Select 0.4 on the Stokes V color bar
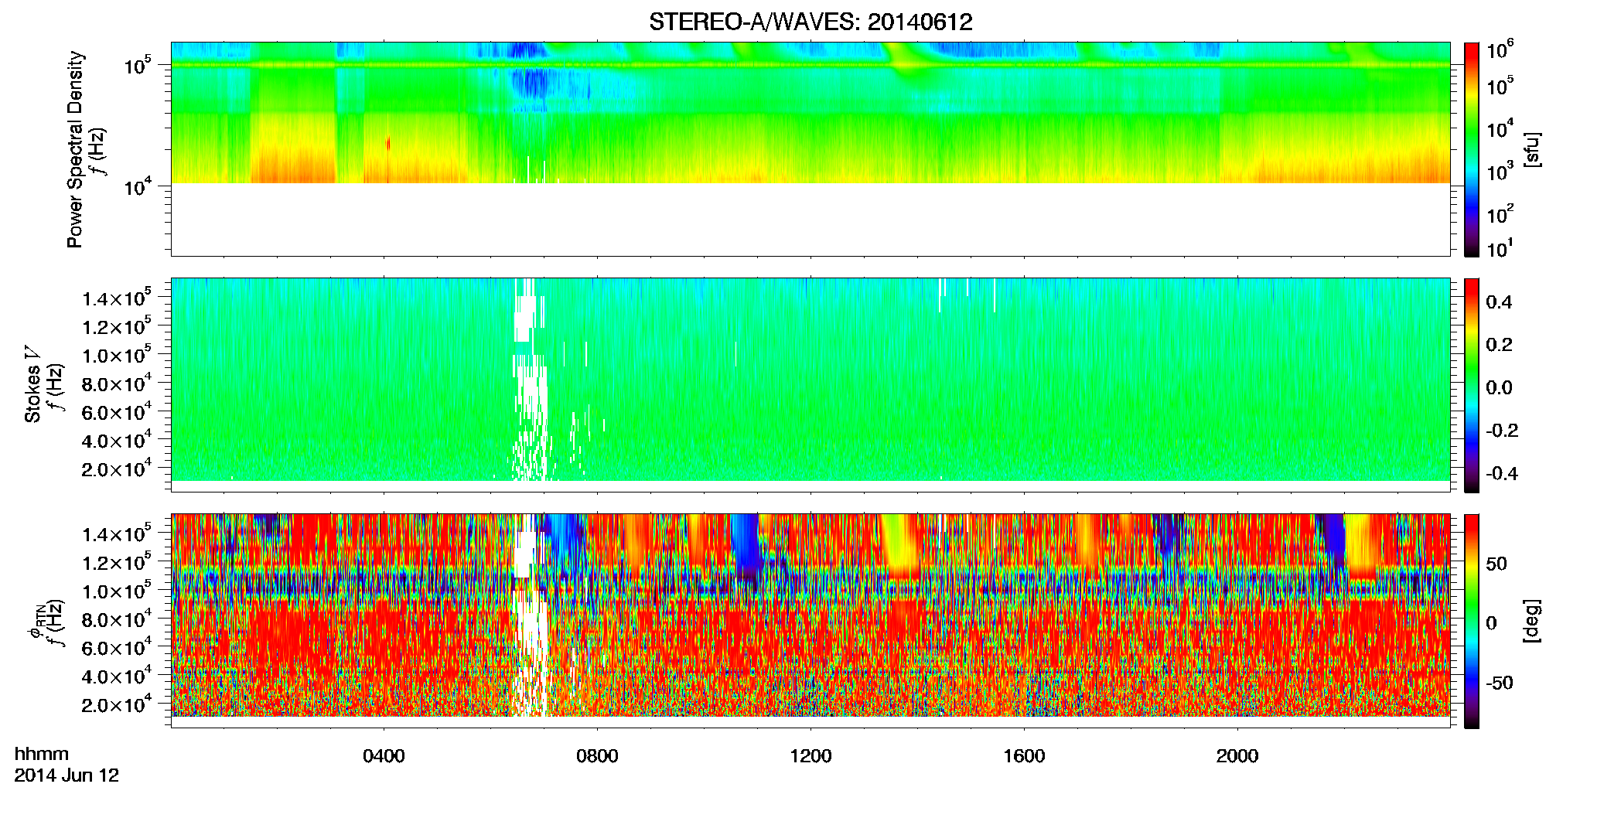Viewport: 1621px width, 835px height. (x=1499, y=302)
